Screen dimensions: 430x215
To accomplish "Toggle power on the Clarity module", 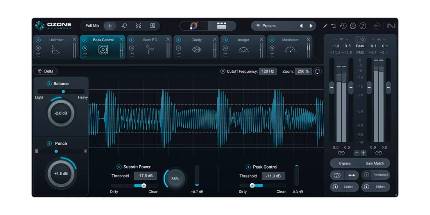I will 179,40.
